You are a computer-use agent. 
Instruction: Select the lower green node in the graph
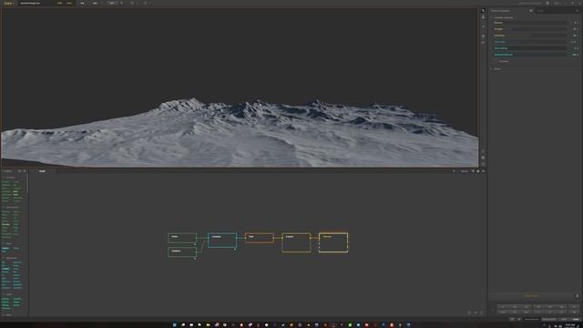(x=182, y=251)
